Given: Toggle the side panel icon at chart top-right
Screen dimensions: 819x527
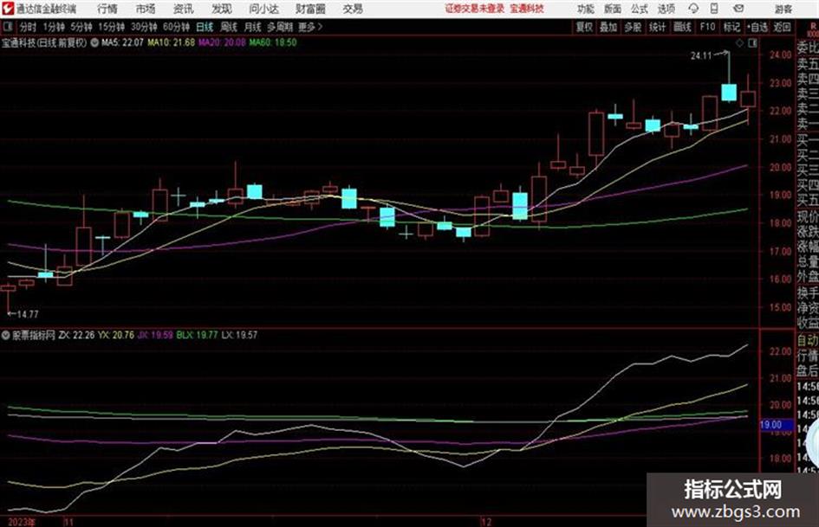Looking at the screenshot, I should [752, 43].
